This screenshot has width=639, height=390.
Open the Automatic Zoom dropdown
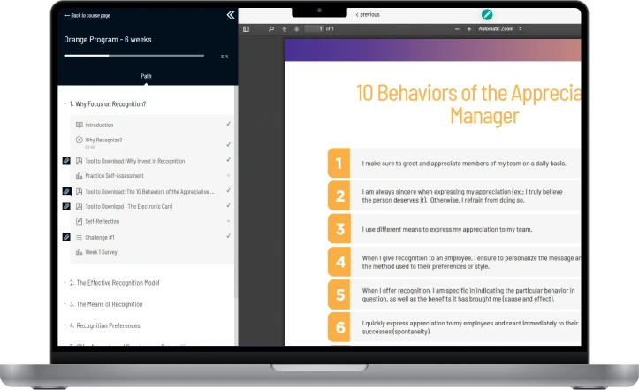(500, 29)
